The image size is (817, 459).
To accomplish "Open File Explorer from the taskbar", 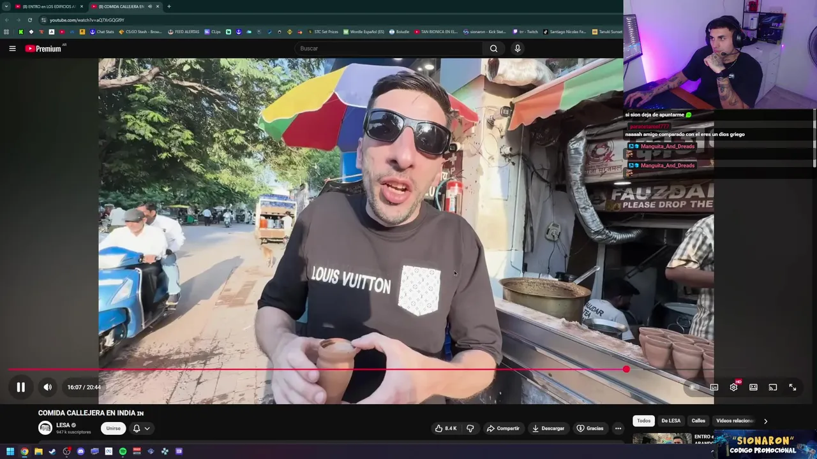I will 38,451.
